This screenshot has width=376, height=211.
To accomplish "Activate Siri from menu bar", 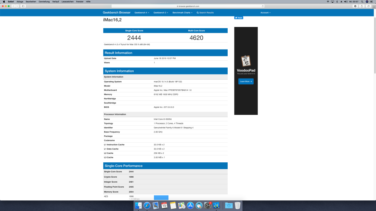I will 367,1.
